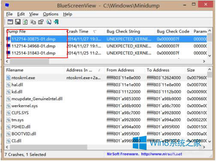This screenshot has width=216, height=162.
Task: Click the hal.dll file icon
Action: tap(9, 85)
